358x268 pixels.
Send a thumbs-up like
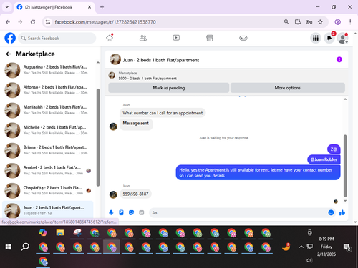[x=342, y=212]
